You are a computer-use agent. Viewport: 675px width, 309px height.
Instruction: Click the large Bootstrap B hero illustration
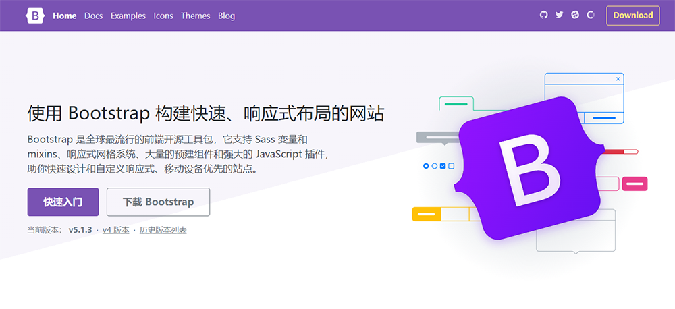(x=529, y=168)
